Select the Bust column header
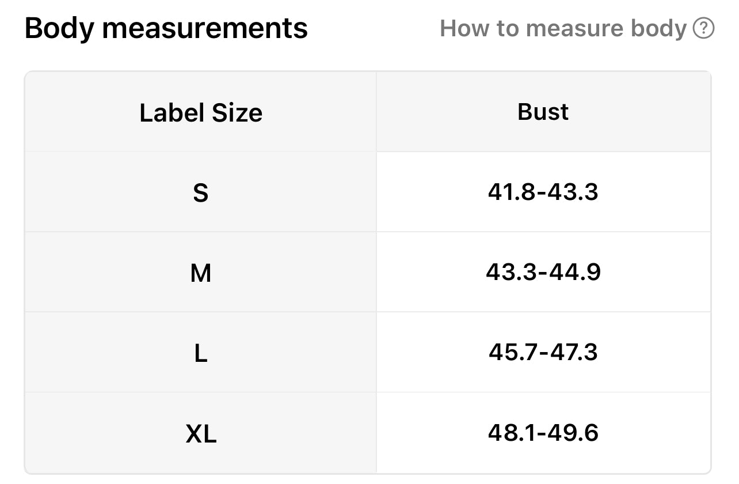Screen dimensions: 739x484 click(543, 112)
